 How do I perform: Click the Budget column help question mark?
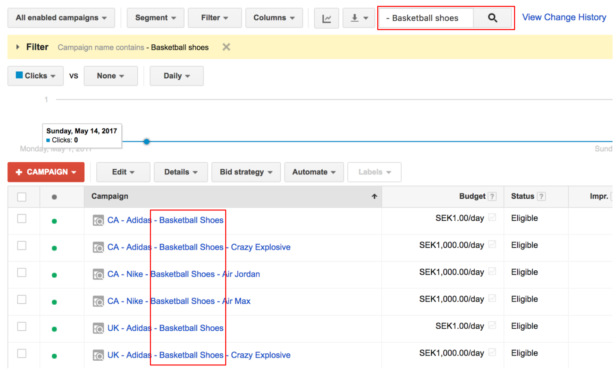click(492, 196)
